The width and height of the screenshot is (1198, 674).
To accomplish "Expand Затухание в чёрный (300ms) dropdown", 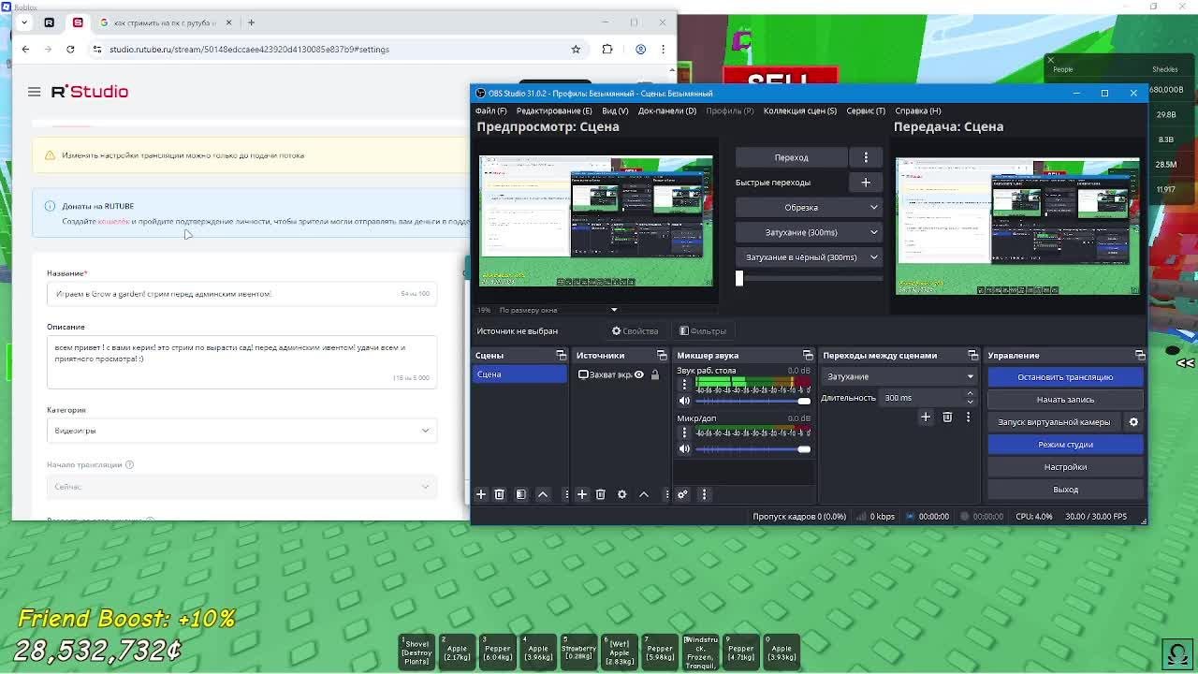I will (x=808, y=257).
